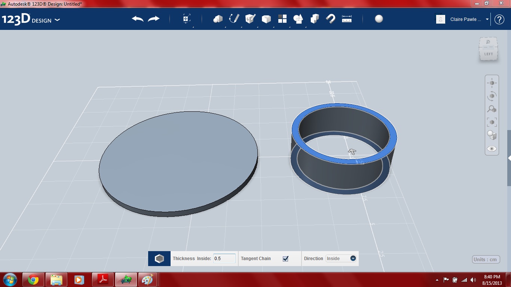Image resolution: width=511 pixels, height=287 pixels.
Task: Uncheck the Tangent Chain checkbox
Action: pyautogui.click(x=285, y=259)
